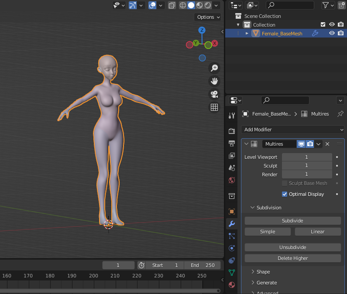
Task: Switch to orthographic grid view icon
Action: coord(214,107)
